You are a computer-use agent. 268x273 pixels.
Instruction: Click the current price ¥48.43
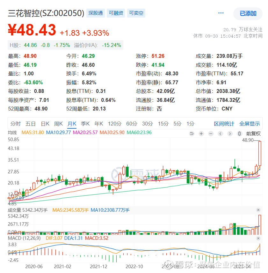(x=32, y=30)
